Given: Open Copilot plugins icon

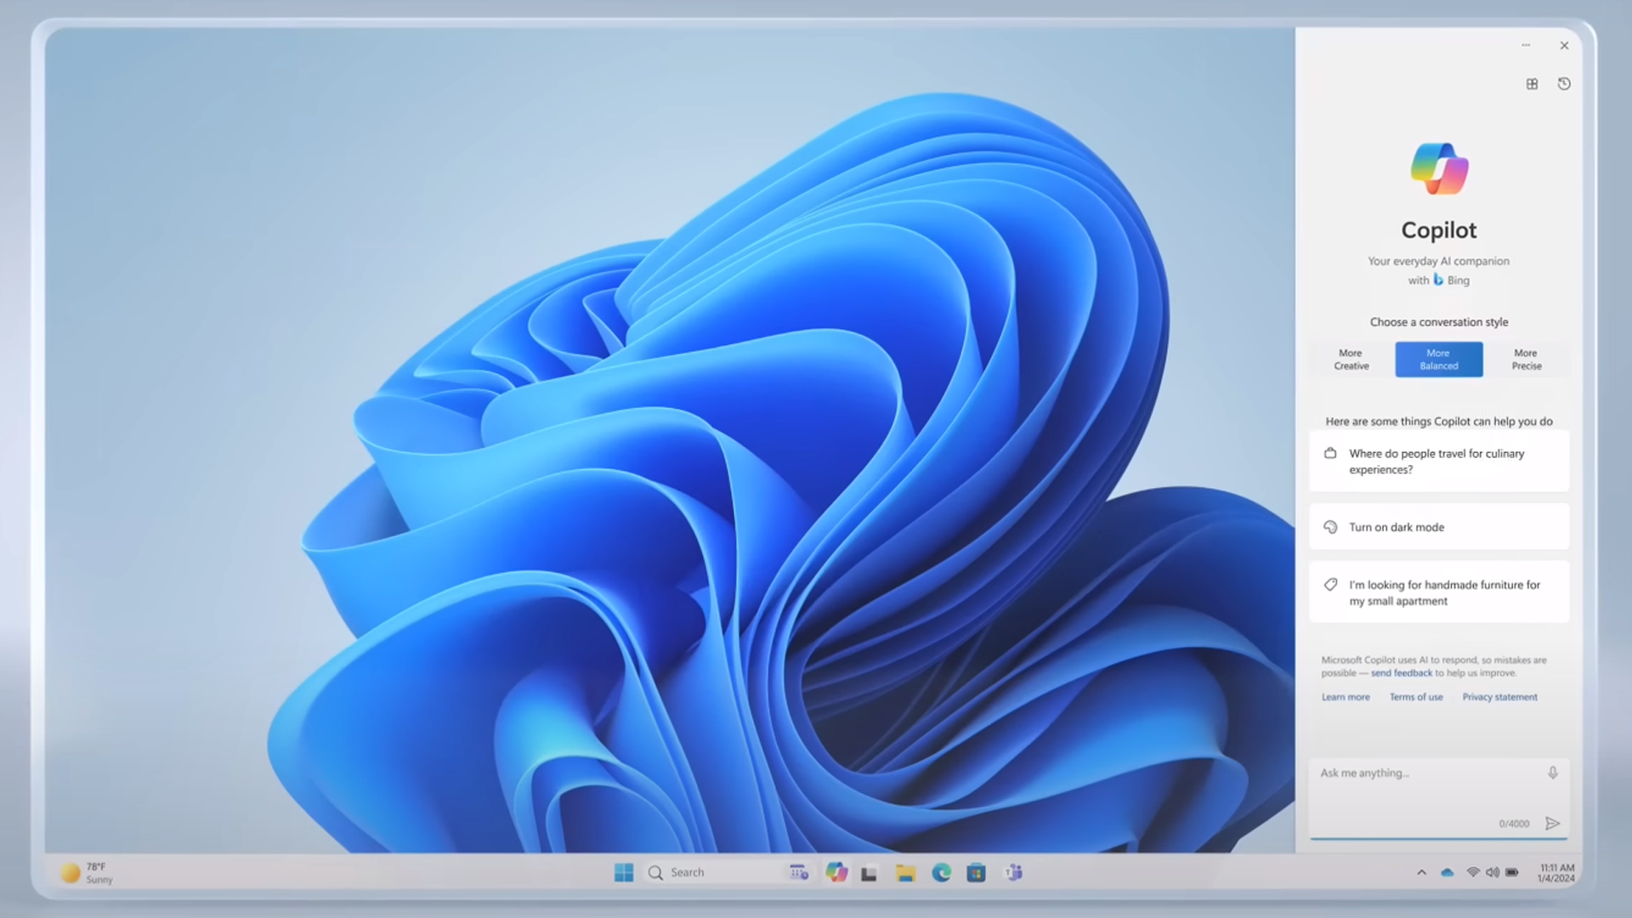Looking at the screenshot, I should tap(1532, 84).
